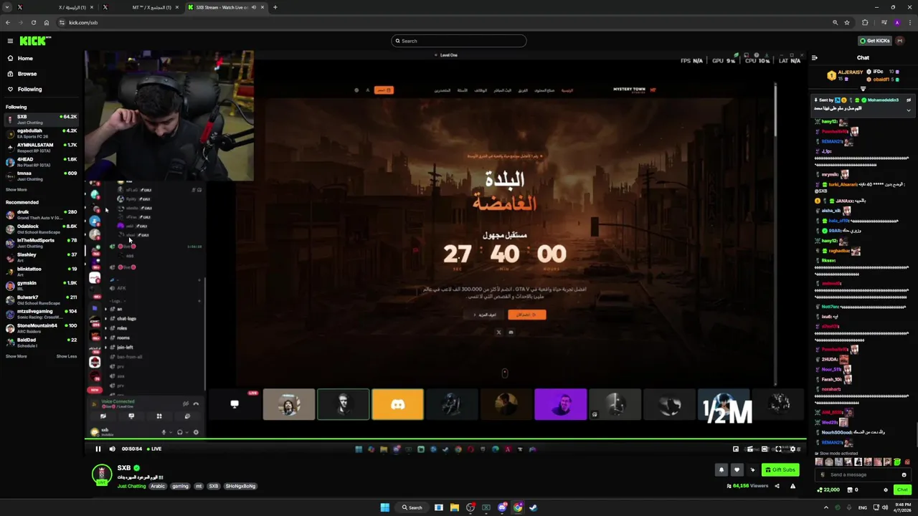The width and height of the screenshot is (918, 516).
Task: Show More under Following list
Action: 16,190
